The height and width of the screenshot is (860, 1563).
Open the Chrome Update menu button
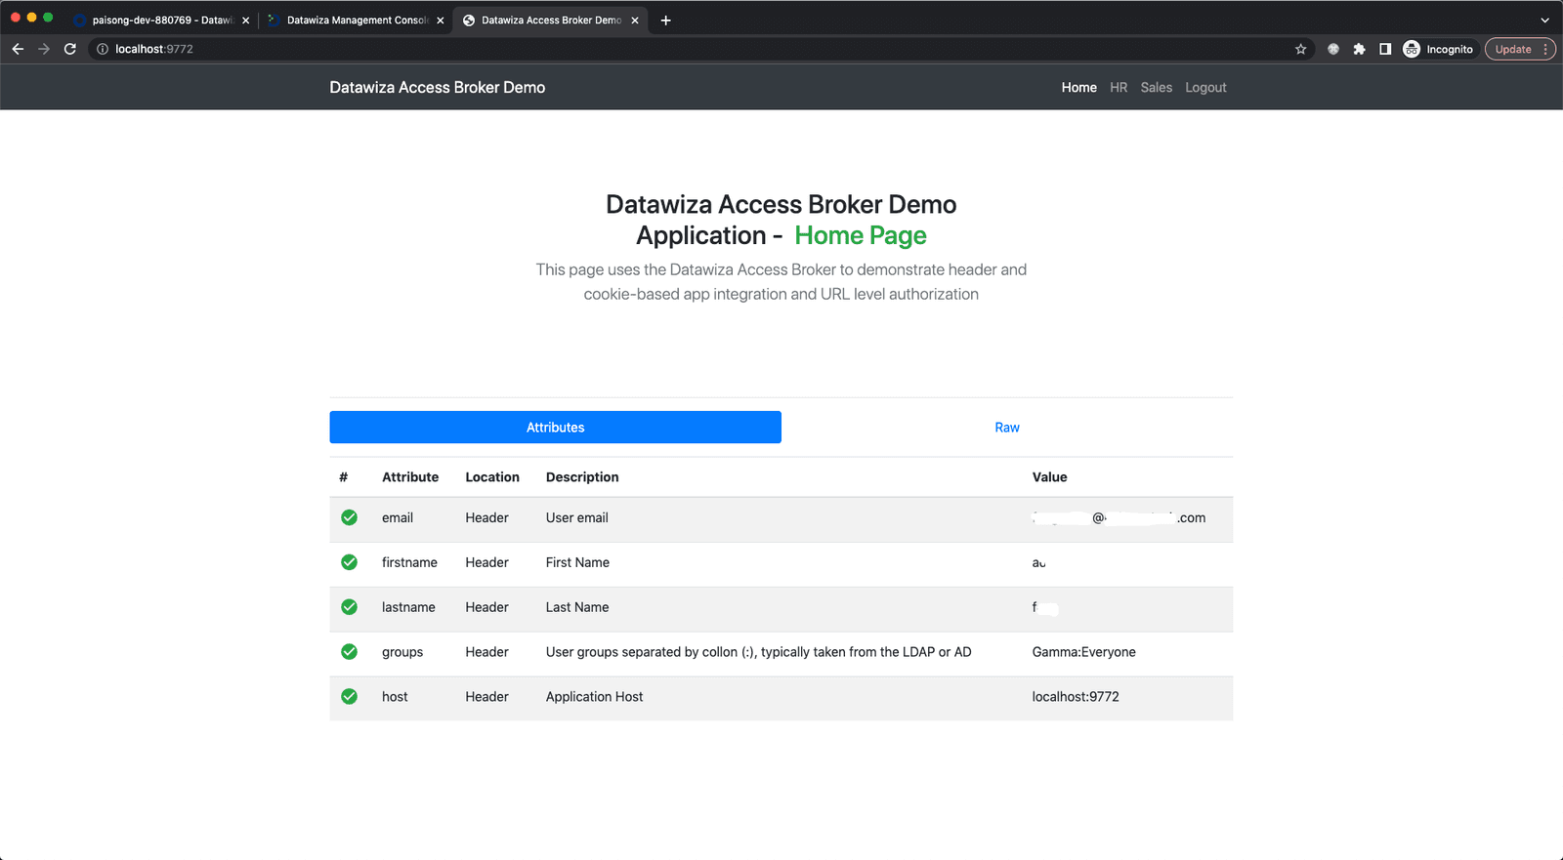coord(1520,49)
